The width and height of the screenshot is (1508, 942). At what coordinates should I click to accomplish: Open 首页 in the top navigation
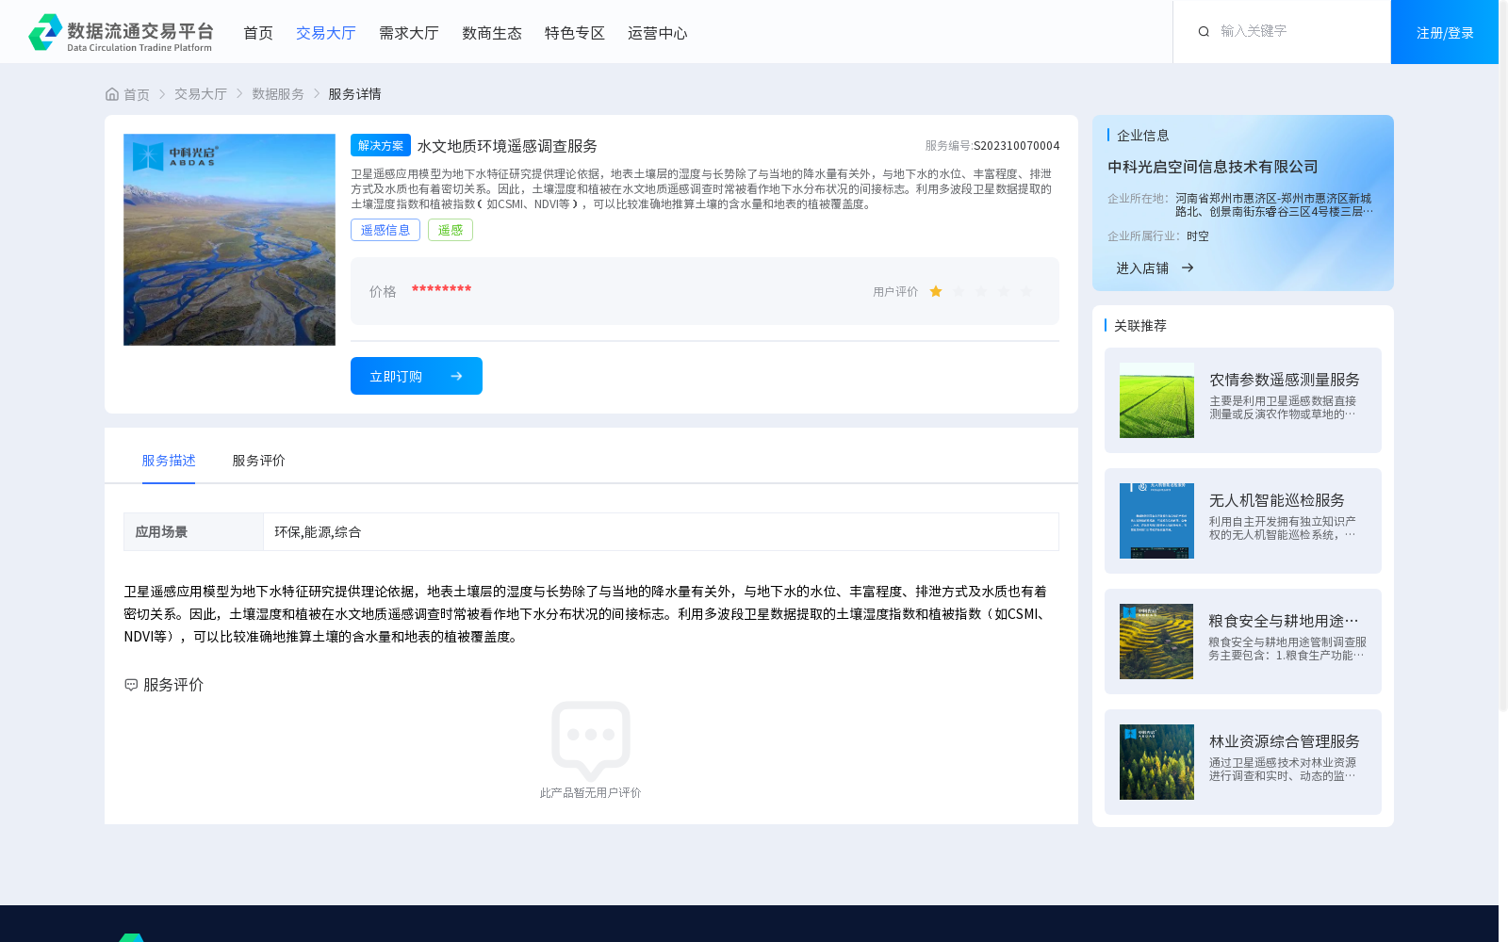(258, 33)
